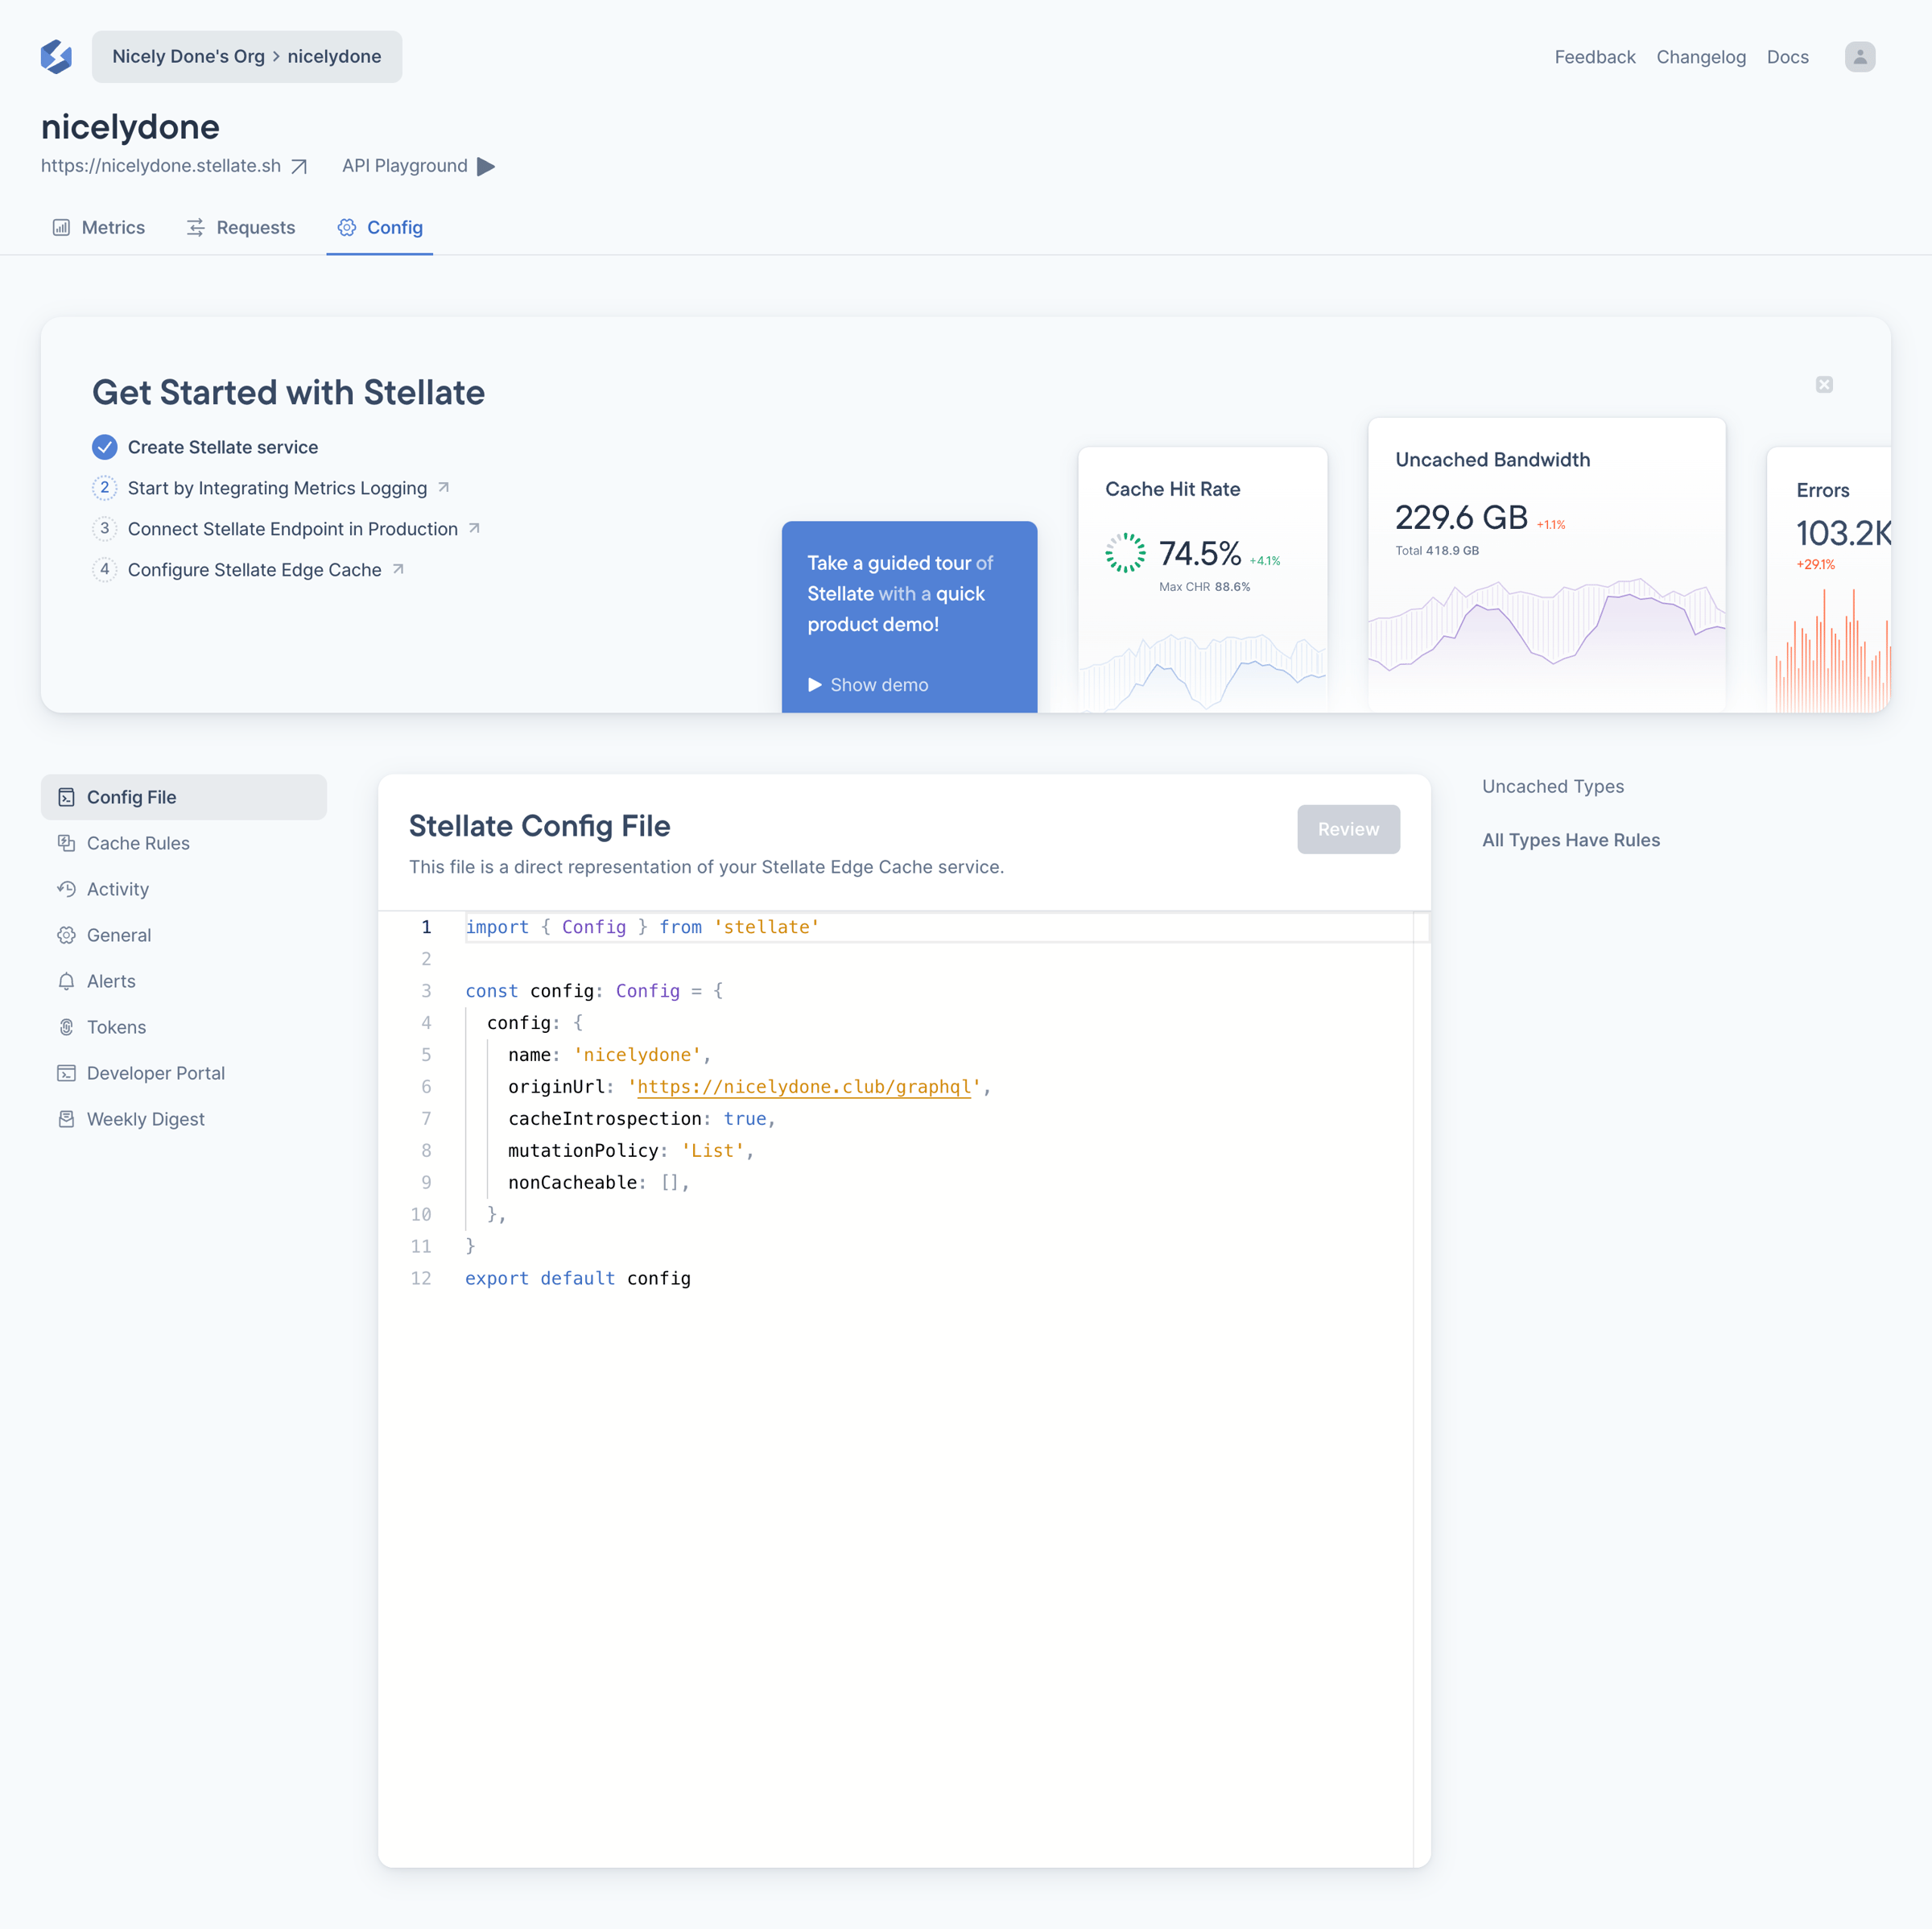Click the step 3 circle icon

(x=105, y=529)
